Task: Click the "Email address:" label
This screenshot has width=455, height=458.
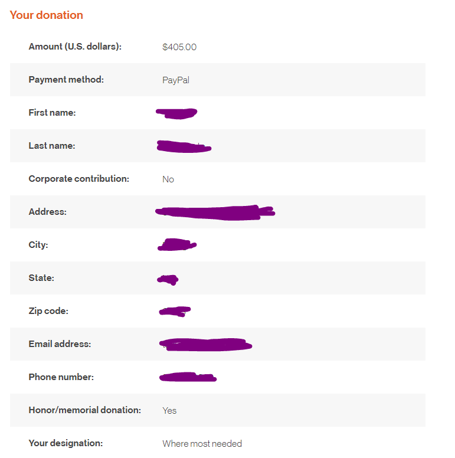Action: (60, 344)
